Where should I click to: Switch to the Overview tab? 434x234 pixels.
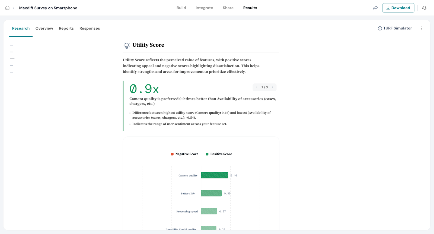(x=44, y=29)
